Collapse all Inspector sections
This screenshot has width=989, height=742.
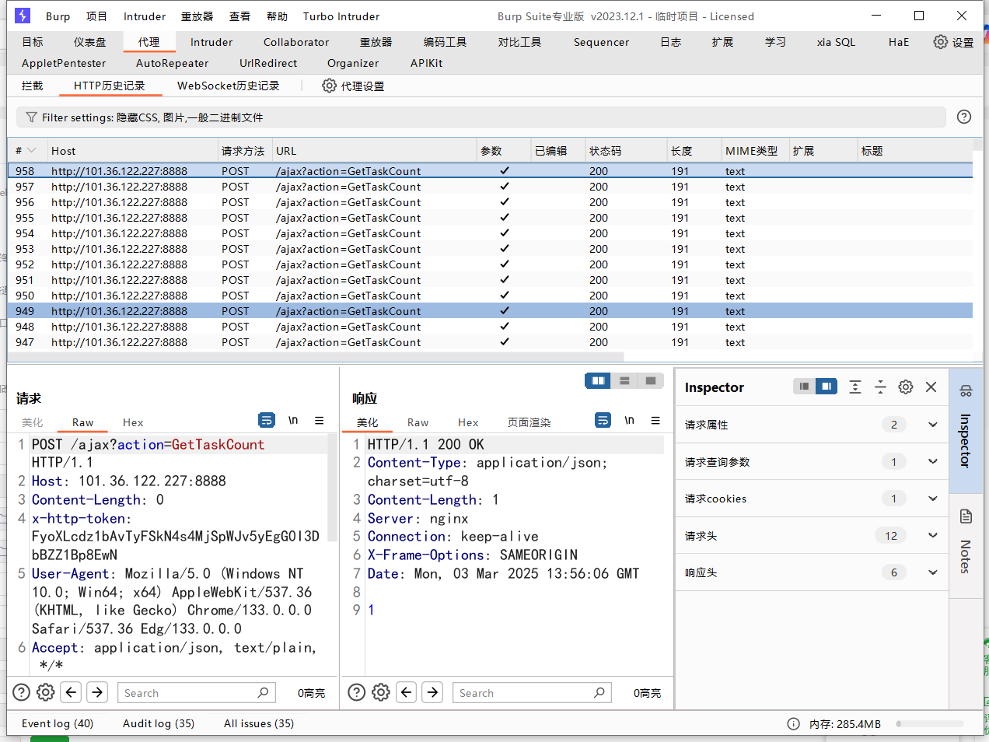tap(880, 387)
